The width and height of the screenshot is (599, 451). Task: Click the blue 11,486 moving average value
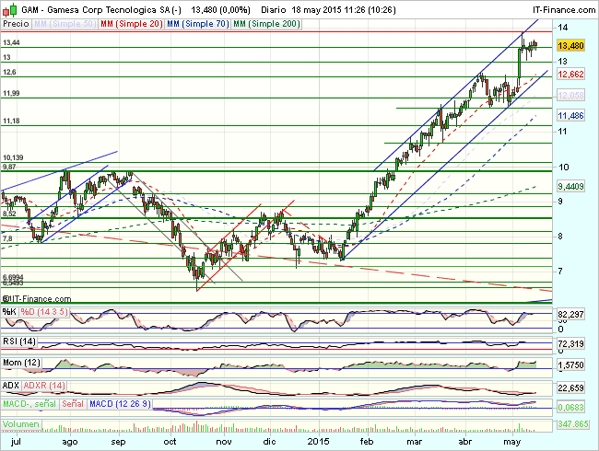(570, 116)
